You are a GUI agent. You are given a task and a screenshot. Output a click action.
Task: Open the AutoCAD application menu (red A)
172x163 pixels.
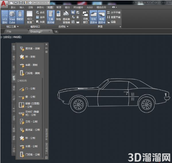(4, 4)
